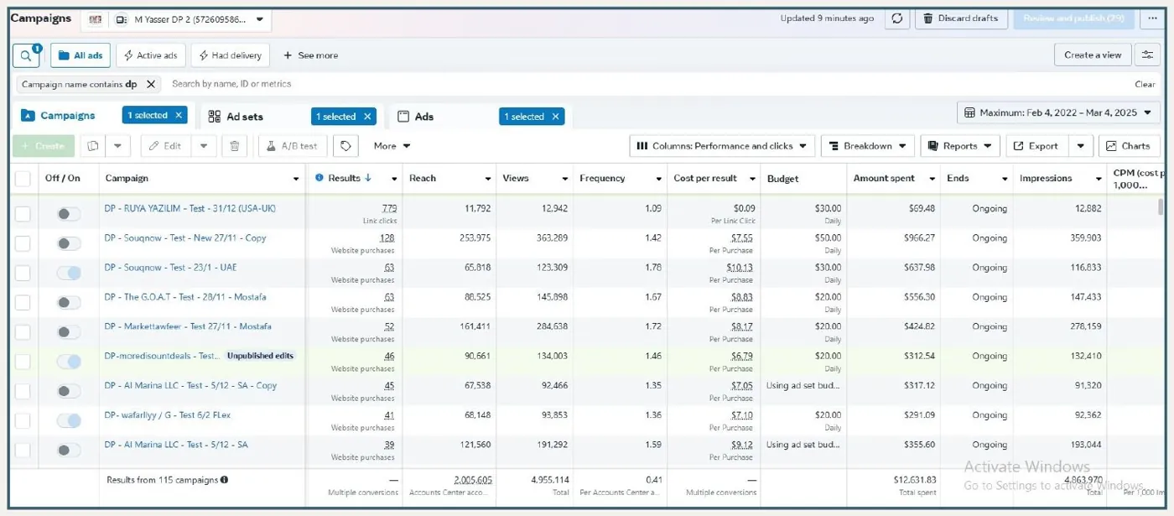Click info icon next to 'Results from 115 campaigns'

tap(224, 480)
